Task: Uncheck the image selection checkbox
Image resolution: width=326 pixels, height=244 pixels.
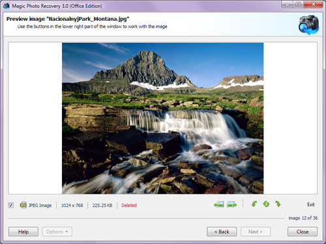Action: point(11,205)
